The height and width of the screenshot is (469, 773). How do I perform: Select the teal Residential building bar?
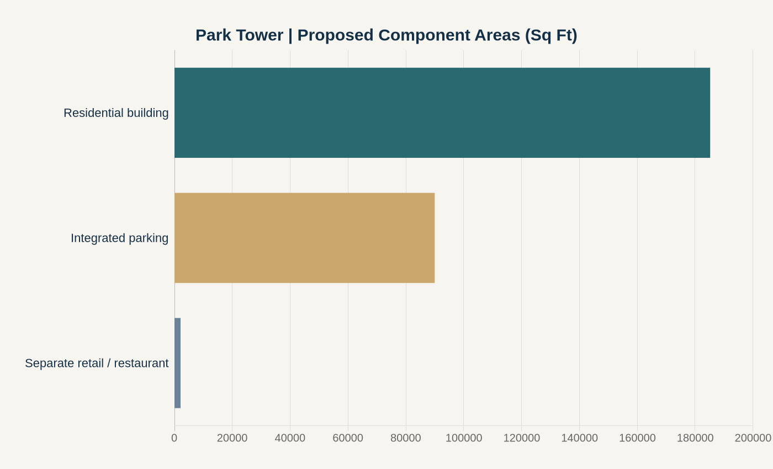(442, 113)
